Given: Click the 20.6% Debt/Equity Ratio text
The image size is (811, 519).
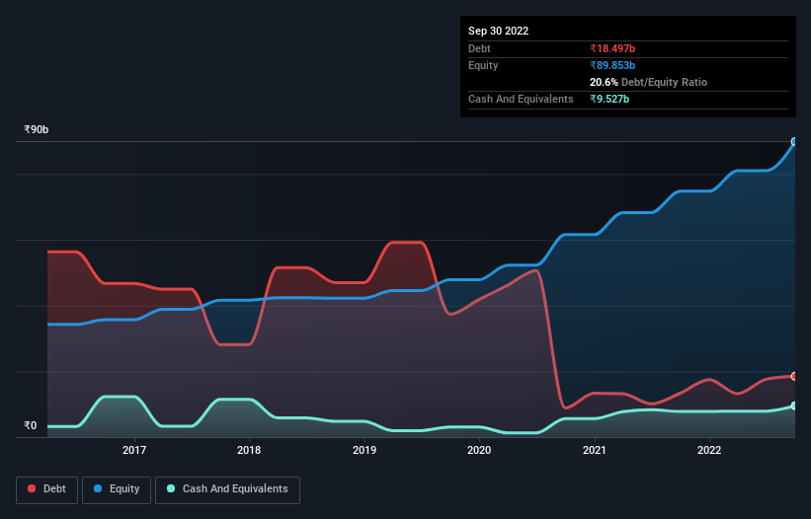Looking at the screenshot, I should [x=648, y=82].
